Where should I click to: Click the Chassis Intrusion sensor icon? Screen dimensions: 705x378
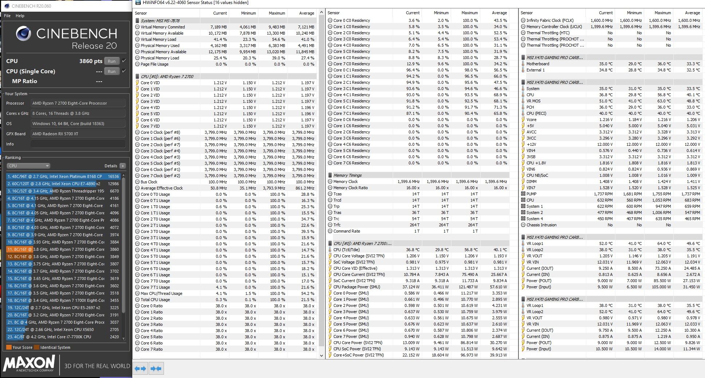(523, 225)
